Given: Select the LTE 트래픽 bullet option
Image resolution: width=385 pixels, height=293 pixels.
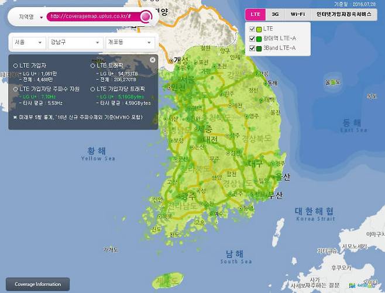Looking at the screenshot, I should click(92, 66).
